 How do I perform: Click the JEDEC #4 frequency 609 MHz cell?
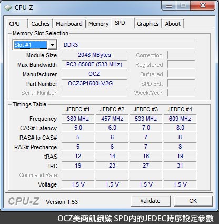[180, 119]
